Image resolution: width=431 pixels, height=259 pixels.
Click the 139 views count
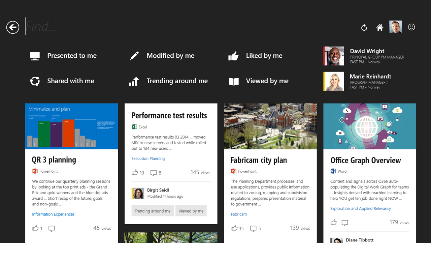click(300, 228)
